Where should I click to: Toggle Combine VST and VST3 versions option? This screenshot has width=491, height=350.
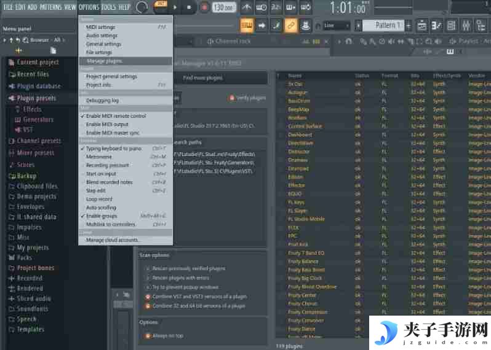(196, 297)
